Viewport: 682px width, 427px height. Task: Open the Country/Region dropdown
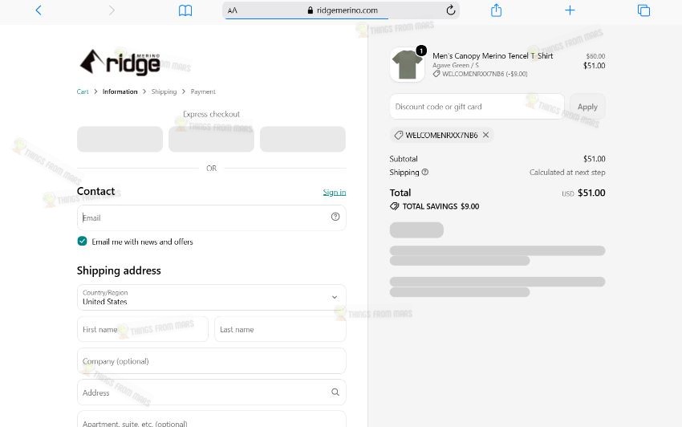(x=211, y=297)
